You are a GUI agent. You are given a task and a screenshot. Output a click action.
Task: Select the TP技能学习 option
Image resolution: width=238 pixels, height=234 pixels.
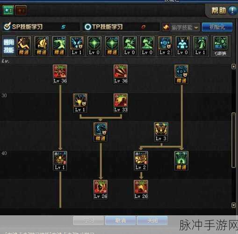pyautogui.click(x=103, y=27)
